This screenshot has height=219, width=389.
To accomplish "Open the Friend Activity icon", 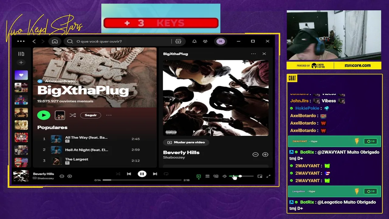I will (205, 41).
